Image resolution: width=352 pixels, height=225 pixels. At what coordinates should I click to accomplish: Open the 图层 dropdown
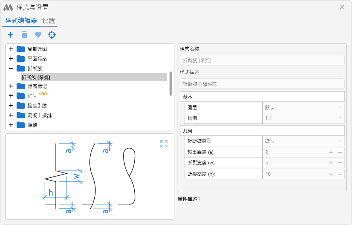(x=340, y=108)
